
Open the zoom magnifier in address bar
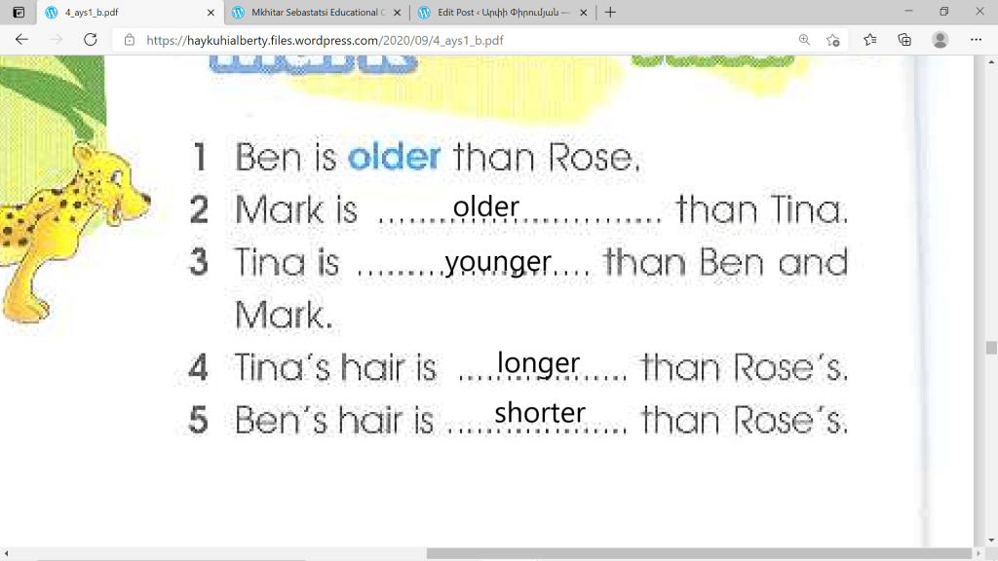coord(804,40)
